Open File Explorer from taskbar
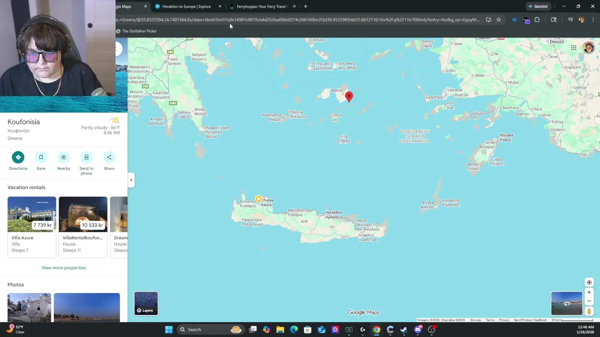600x337 pixels. (280, 330)
